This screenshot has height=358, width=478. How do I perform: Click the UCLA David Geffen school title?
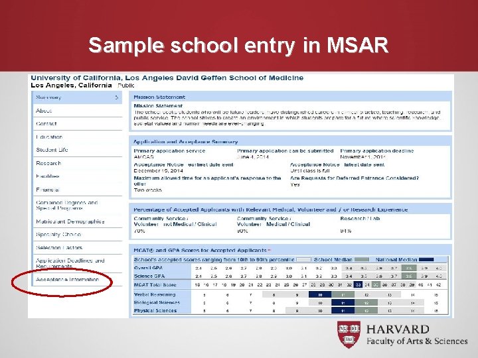coord(167,78)
